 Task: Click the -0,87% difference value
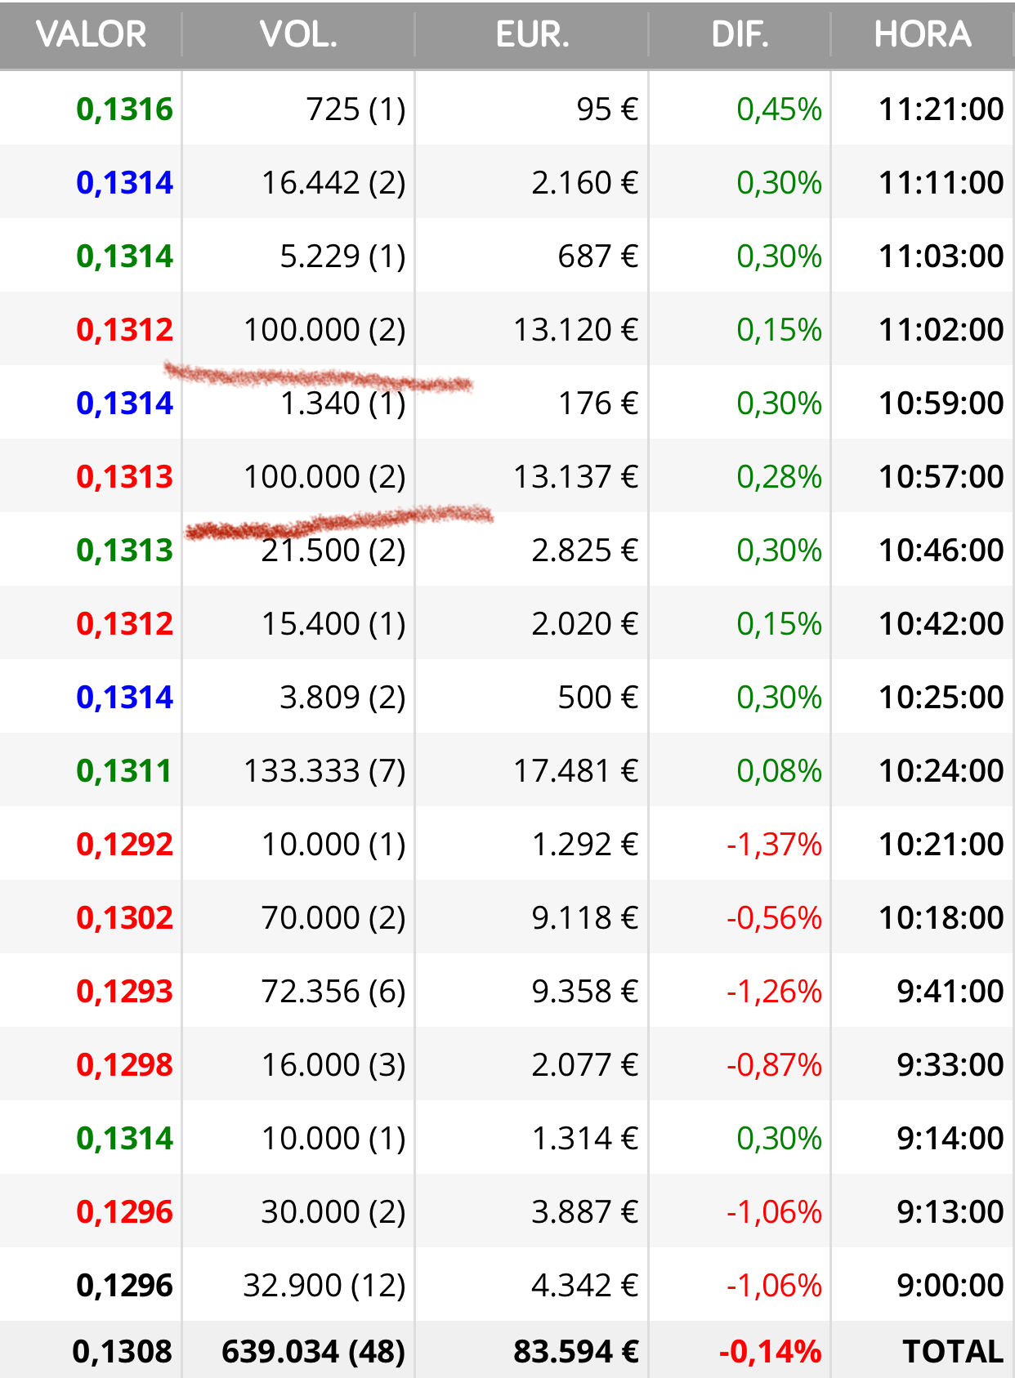774,1064
